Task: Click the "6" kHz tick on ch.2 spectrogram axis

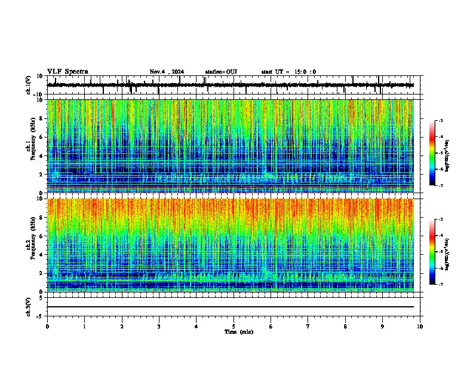Action: pyautogui.click(x=41, y=236)
